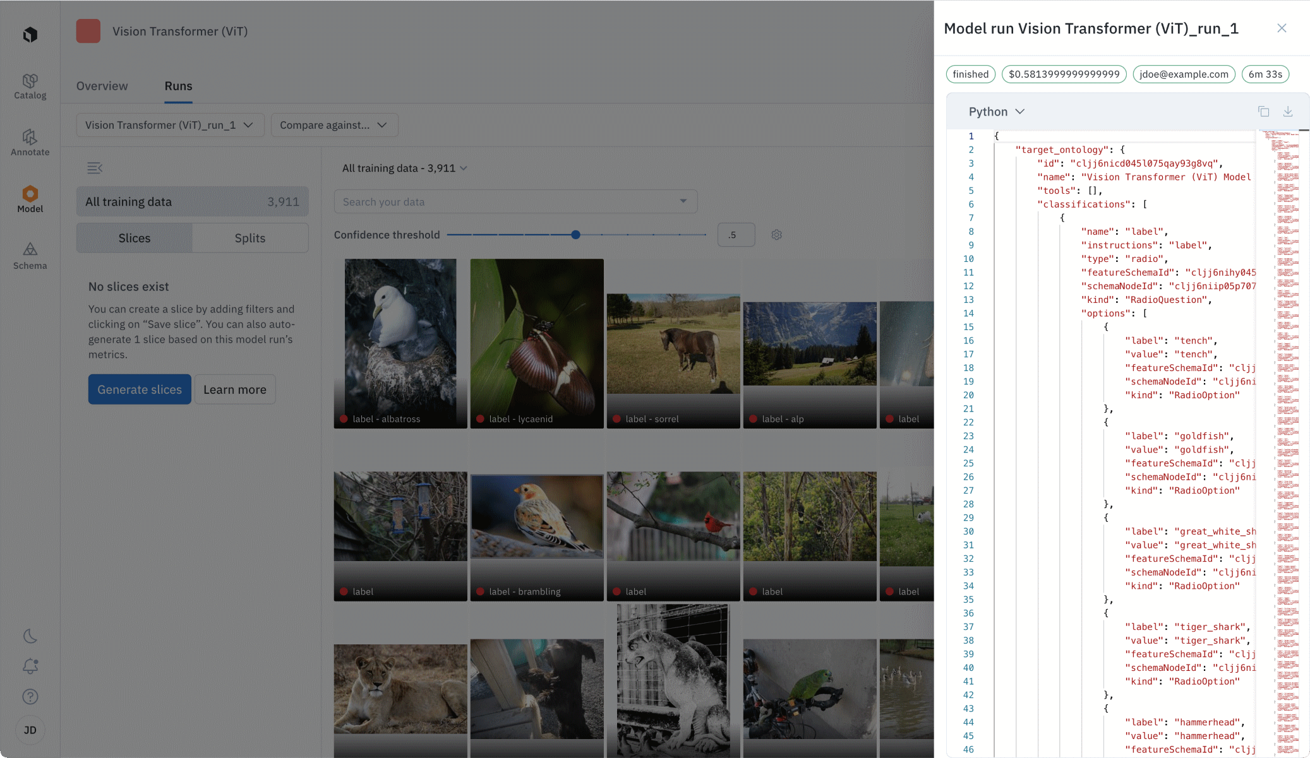Select the Runs tab
The image size is (1310, 758).
[178, 86]
